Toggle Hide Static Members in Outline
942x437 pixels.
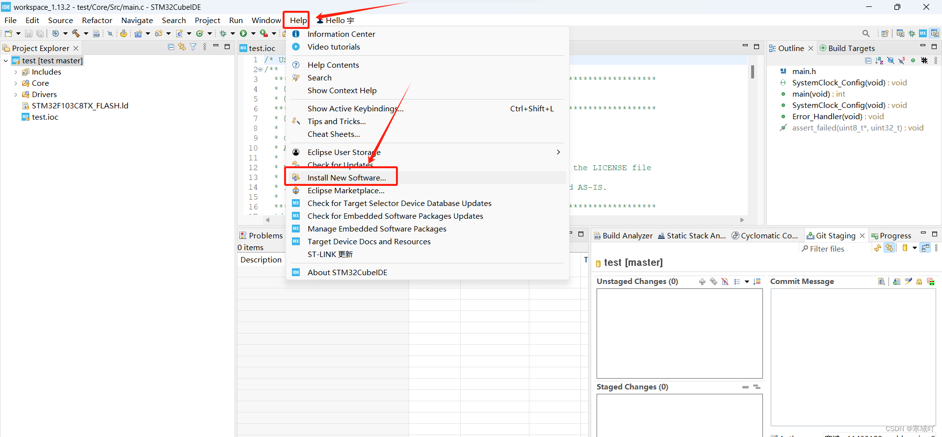(x=902, y=60)
